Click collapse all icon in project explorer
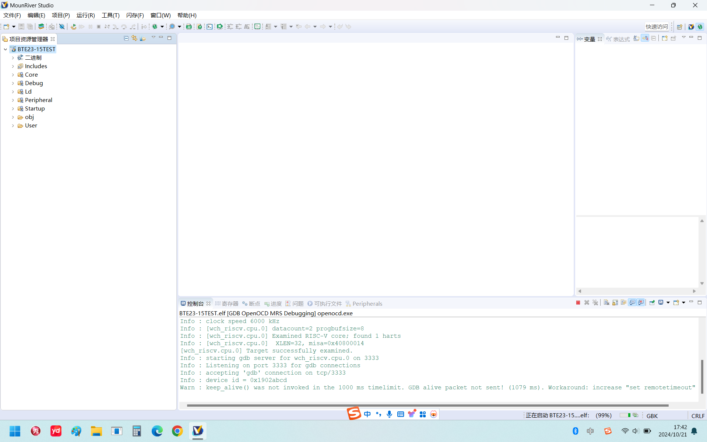Screen dimensions: 707x442 pos(126,38)
